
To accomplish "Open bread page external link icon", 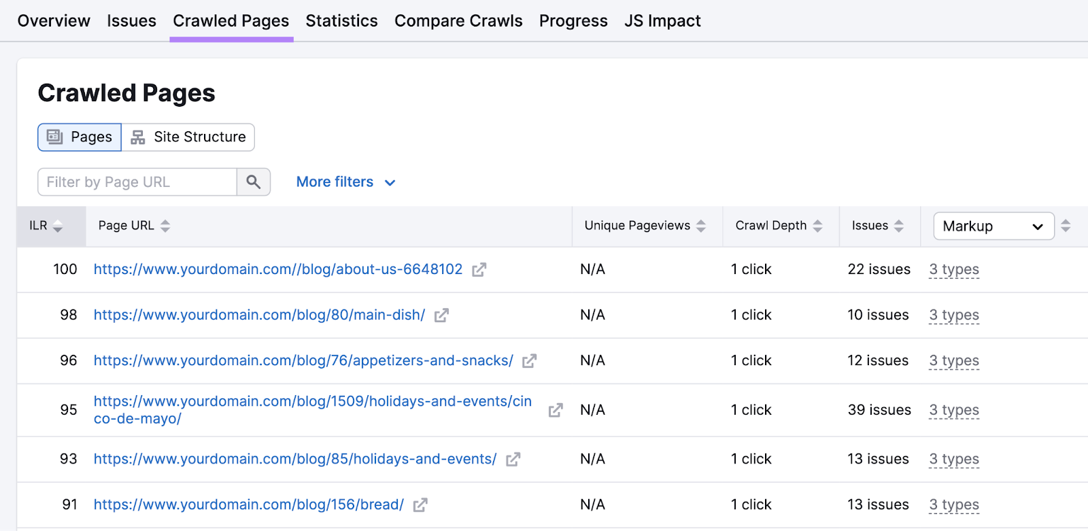I will coord(420,505).
